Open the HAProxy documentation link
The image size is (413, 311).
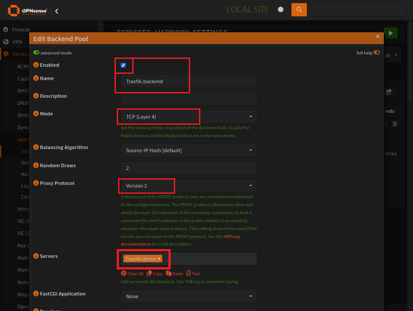(x=180, y=240)
